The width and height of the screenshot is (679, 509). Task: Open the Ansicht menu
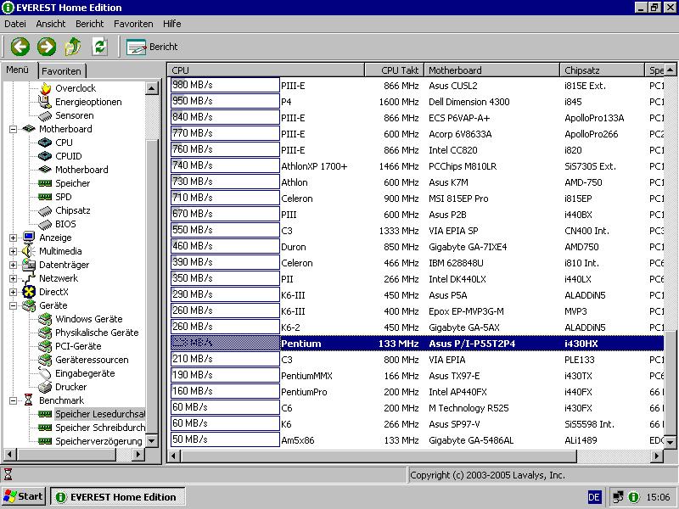[x=51, y=24]
